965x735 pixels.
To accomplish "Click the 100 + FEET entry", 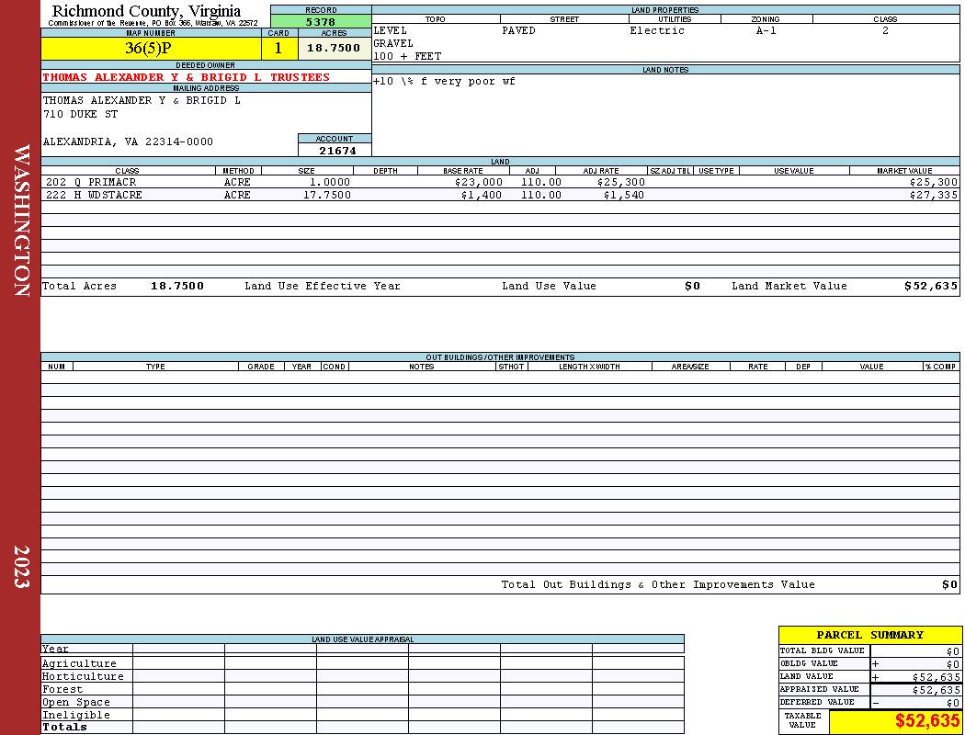I will (x=407, y=57).
